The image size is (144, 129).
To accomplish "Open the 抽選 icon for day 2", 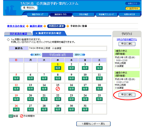I will pyautogui.click(x=71, y=68).
